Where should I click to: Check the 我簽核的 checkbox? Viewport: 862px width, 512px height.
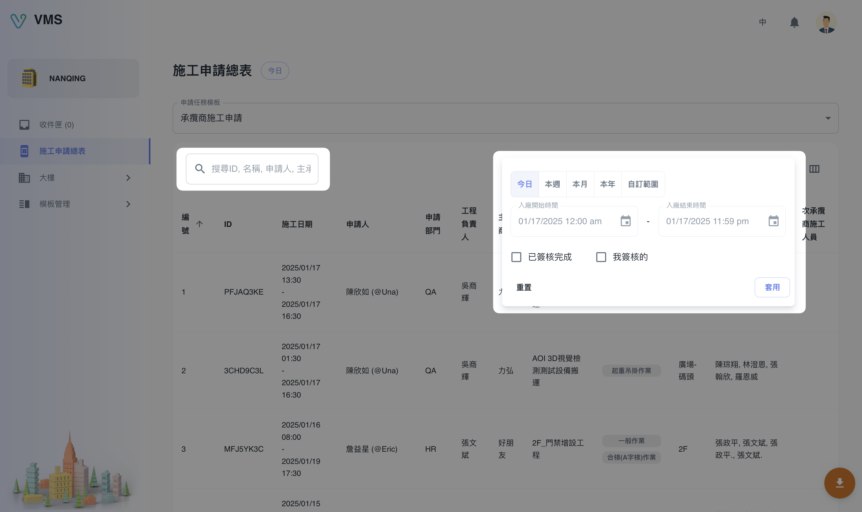[601, 257]
